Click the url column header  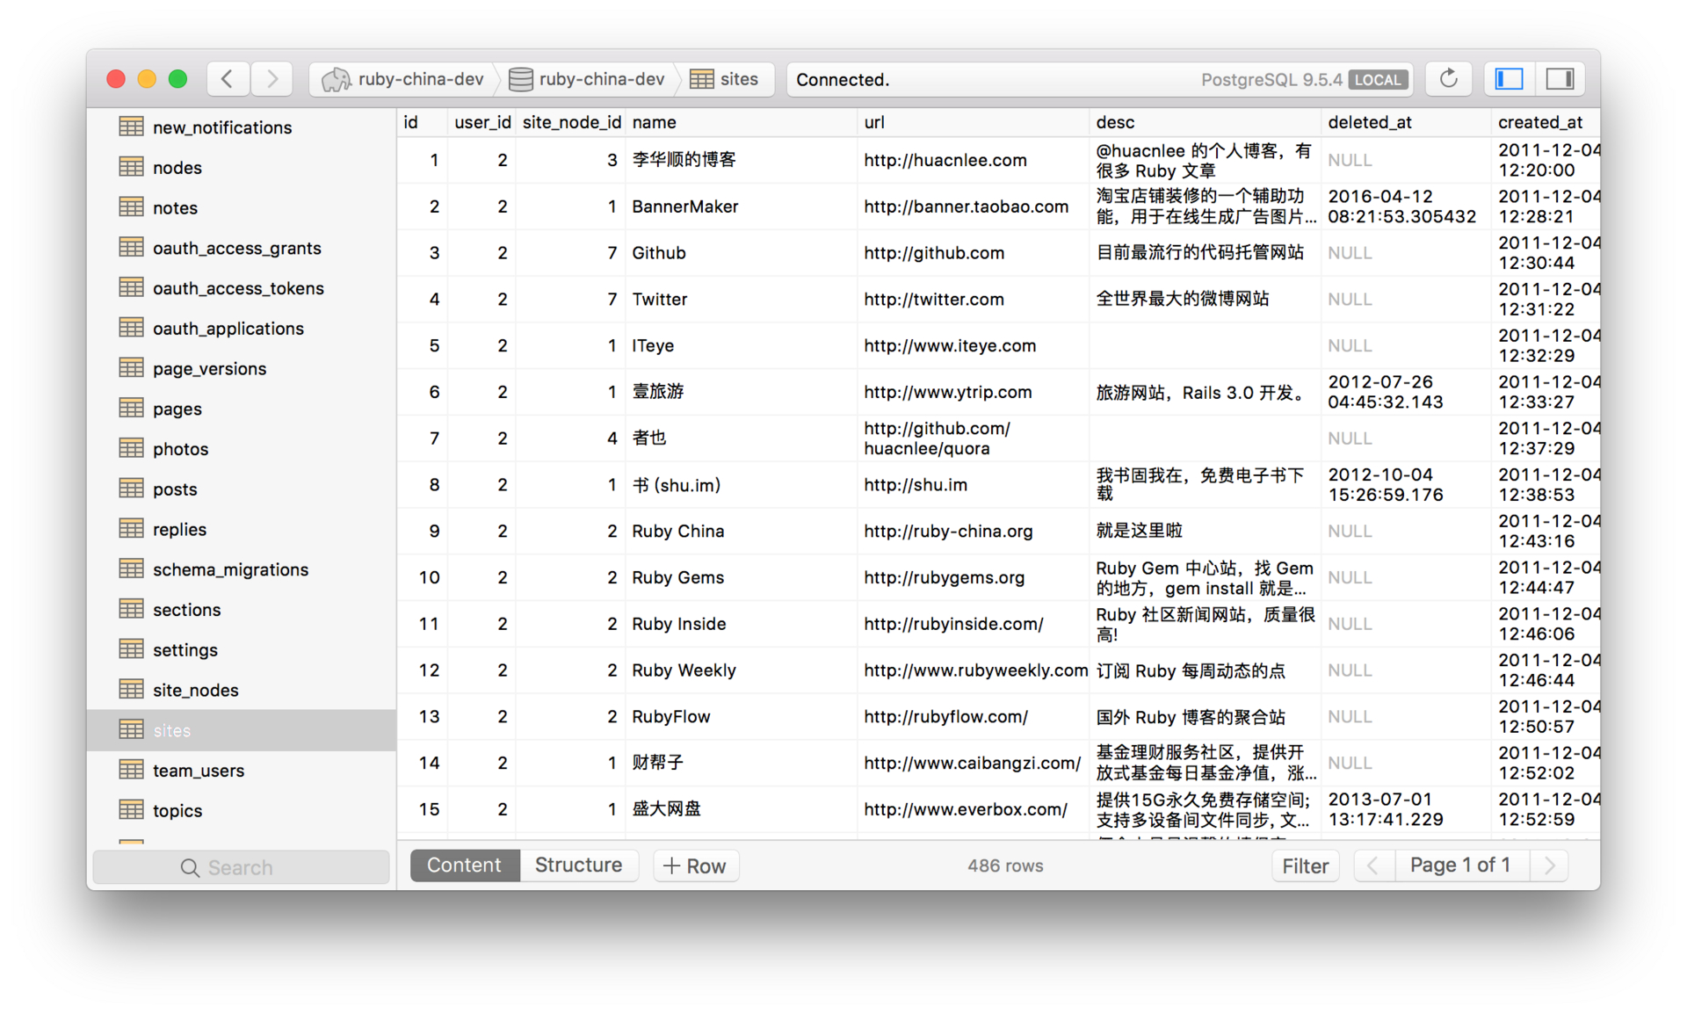973,122
